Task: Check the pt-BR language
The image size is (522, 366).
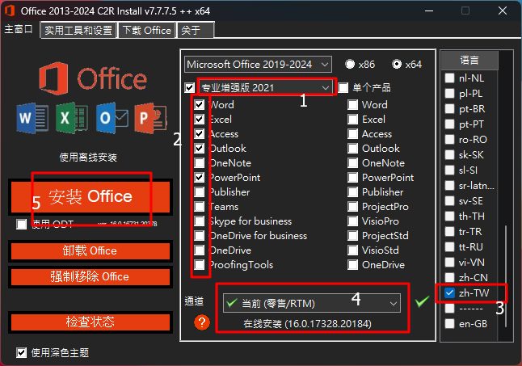Action: (x=450, y=109)
